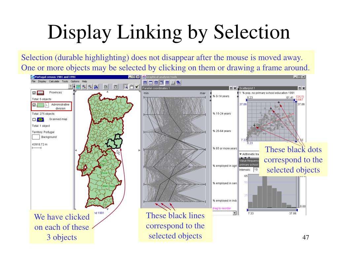Click the down triangle above Value frequency header
338x254 pixels.
coord(245,158)
